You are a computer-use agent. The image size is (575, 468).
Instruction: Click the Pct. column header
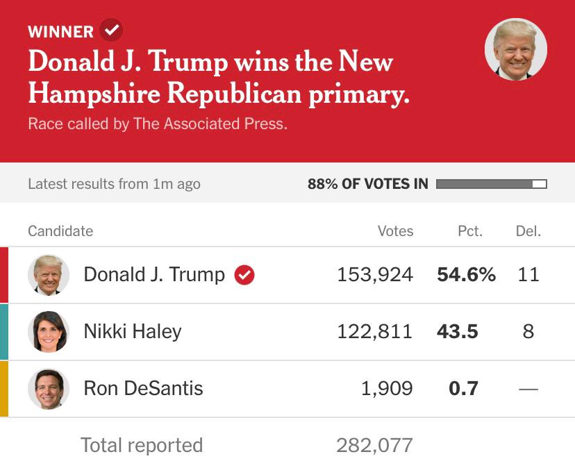click(470, 231)
